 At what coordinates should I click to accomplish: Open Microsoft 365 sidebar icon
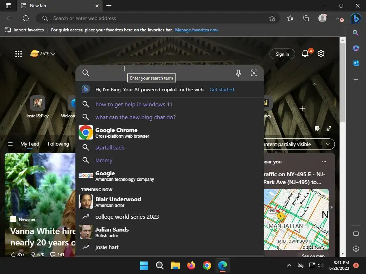(356, 48)
